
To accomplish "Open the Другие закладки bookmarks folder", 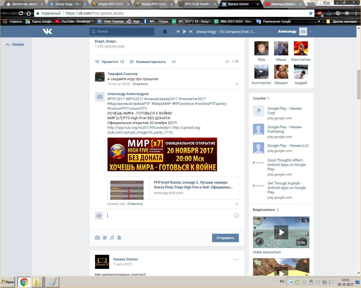I will click(341, 21).
